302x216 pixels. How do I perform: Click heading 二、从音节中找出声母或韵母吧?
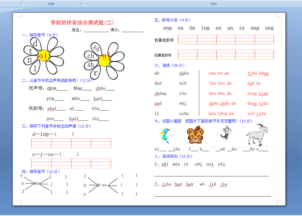[57, 80]
